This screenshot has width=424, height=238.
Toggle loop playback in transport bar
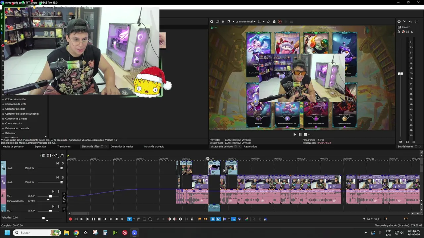[76, 219]
